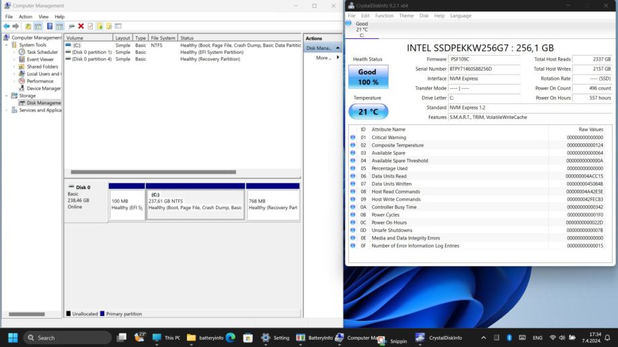Open the Theme menu in CrystalDiskInfo
This screenshot has height=347, width=618.
[406, 15]
